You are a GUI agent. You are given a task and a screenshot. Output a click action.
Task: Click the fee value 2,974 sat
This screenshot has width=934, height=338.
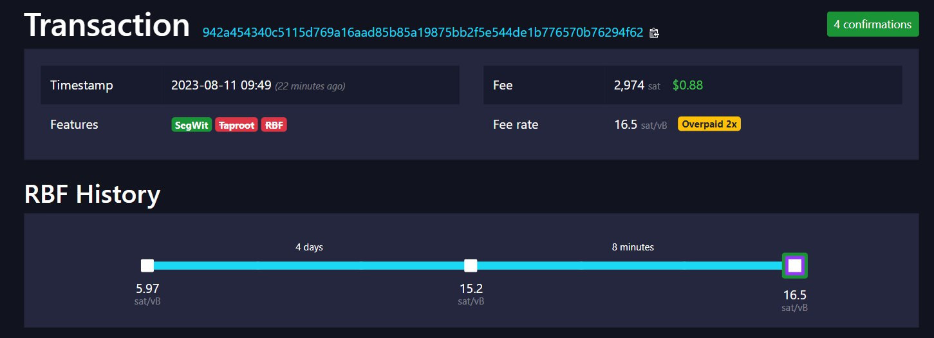(637, 85)
